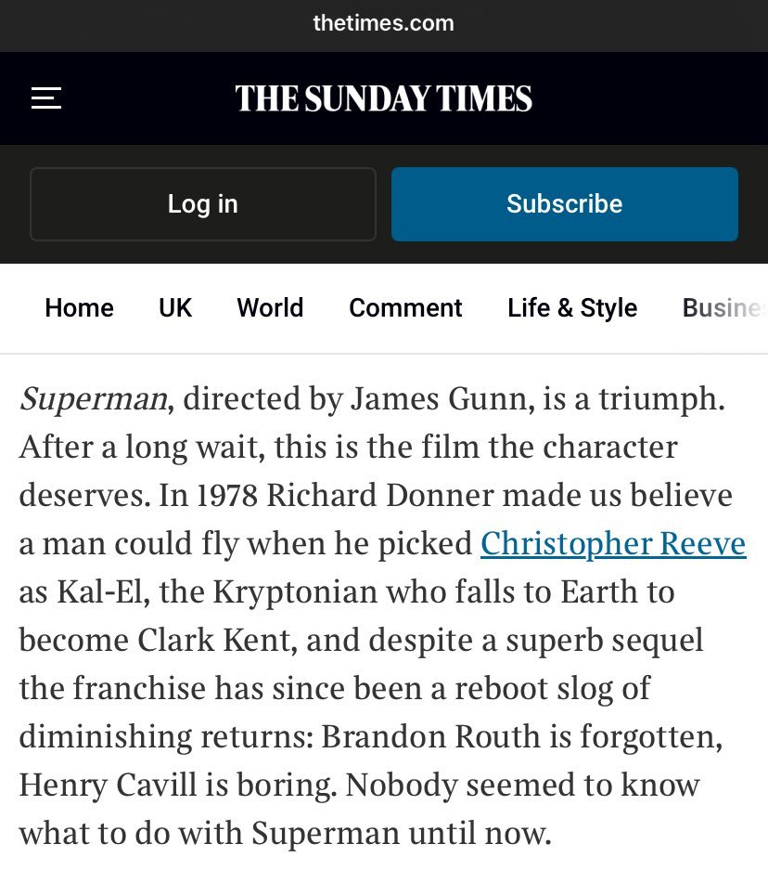768x870 pixels.
Task: Click the Richard Donner name in paragraph
Action: 379,495
